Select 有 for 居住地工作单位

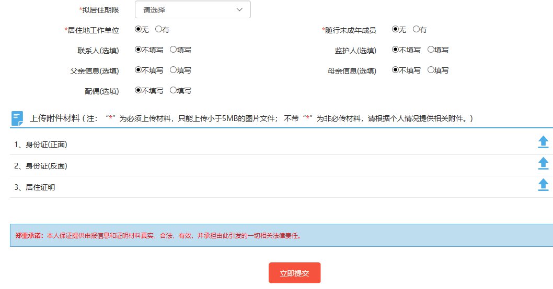point(158,30)
